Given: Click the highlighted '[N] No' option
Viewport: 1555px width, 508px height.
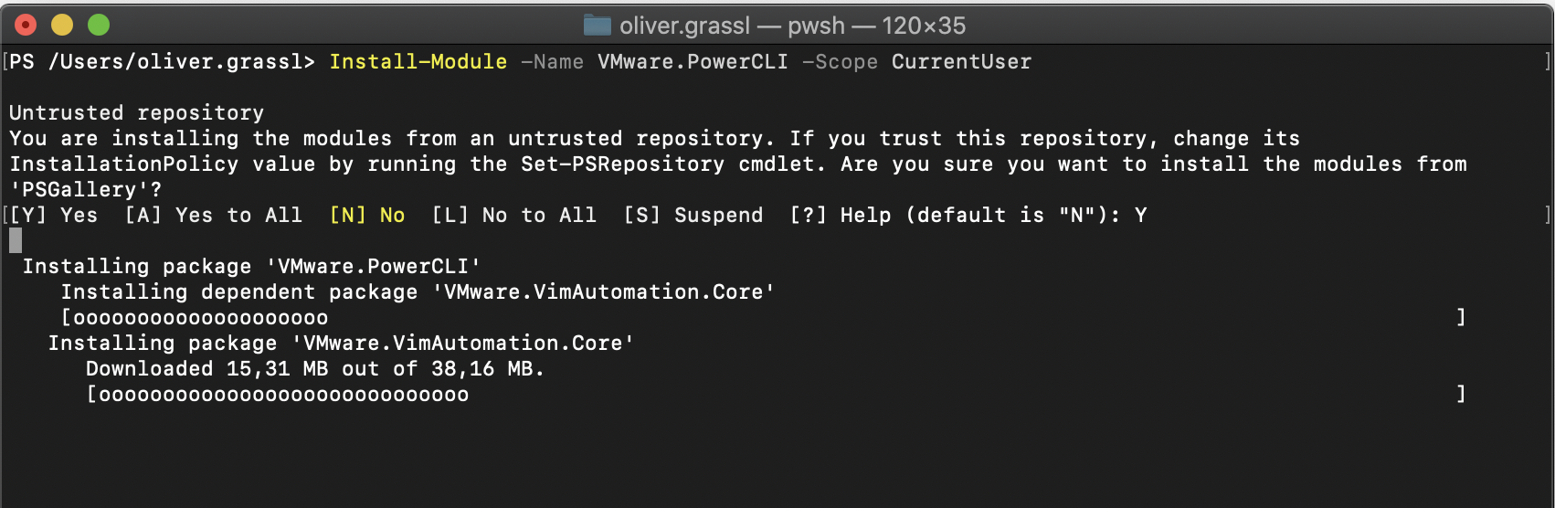Looking at the screenshot, I should tap(366, 215).
